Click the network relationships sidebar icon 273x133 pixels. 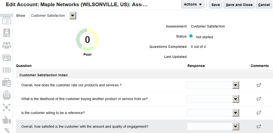coord(7,107)
